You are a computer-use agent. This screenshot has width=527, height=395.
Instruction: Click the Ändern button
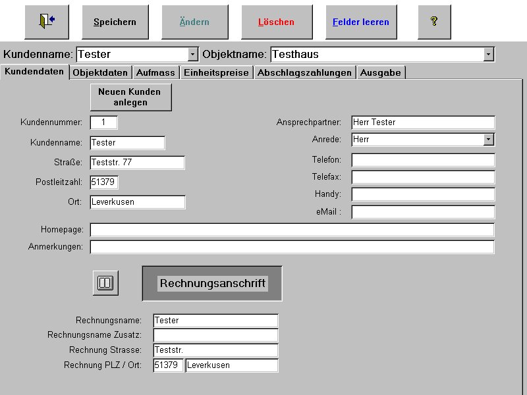click(x=194, y=22)
